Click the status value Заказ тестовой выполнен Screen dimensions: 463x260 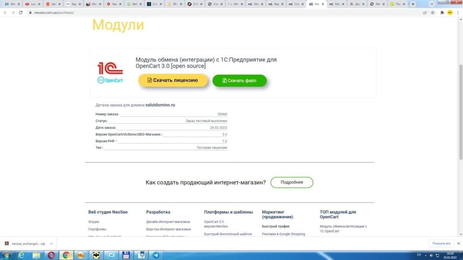pos(206,121)
